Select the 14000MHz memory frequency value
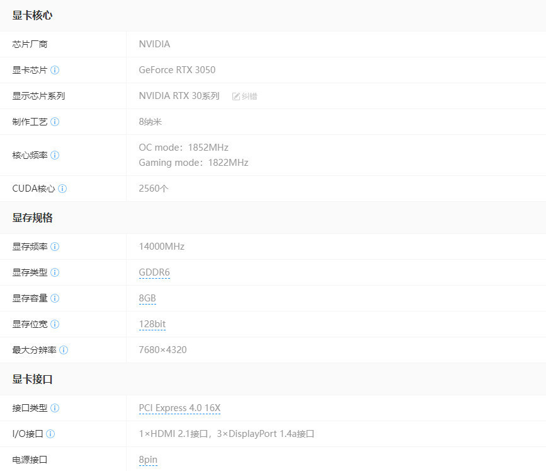546x471 pixels. [x=162, y=246]
